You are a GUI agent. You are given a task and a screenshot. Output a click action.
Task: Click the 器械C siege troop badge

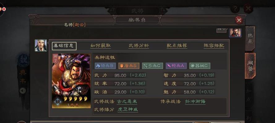coord(200,66)
